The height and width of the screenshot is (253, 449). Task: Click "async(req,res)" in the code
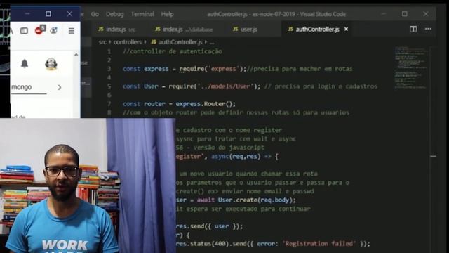236,156
